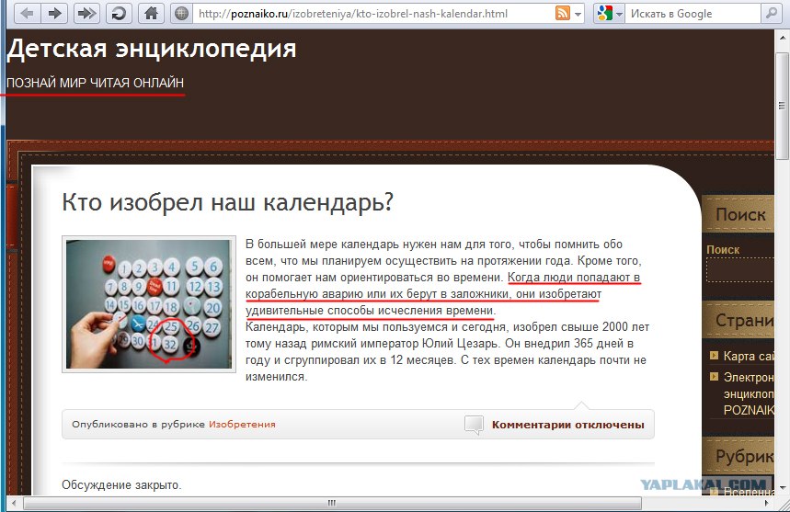
Task: Open the Карта сайта sidebar link
Action: [749, 356]
